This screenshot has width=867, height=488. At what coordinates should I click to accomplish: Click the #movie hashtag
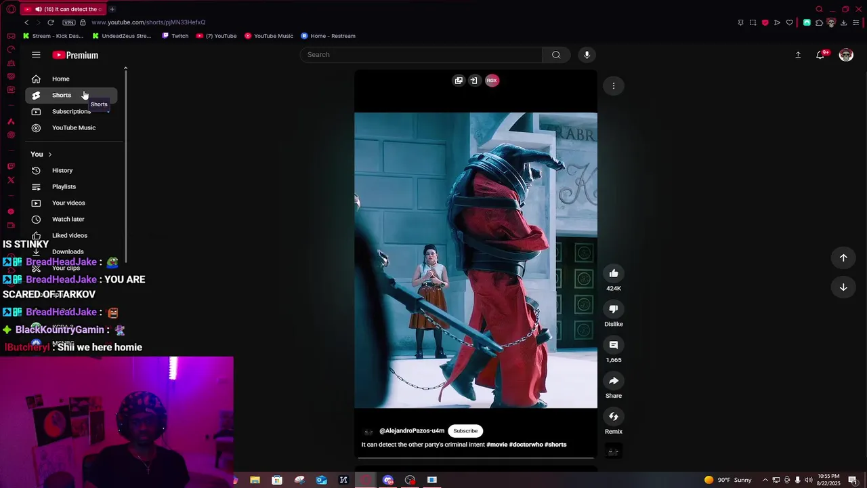pyautogui.click(x=496, y=445)
